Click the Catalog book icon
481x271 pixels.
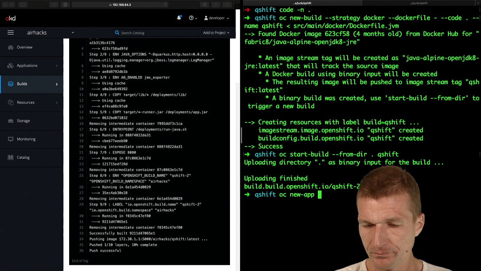pyautogui.click(x=11, y=157)
